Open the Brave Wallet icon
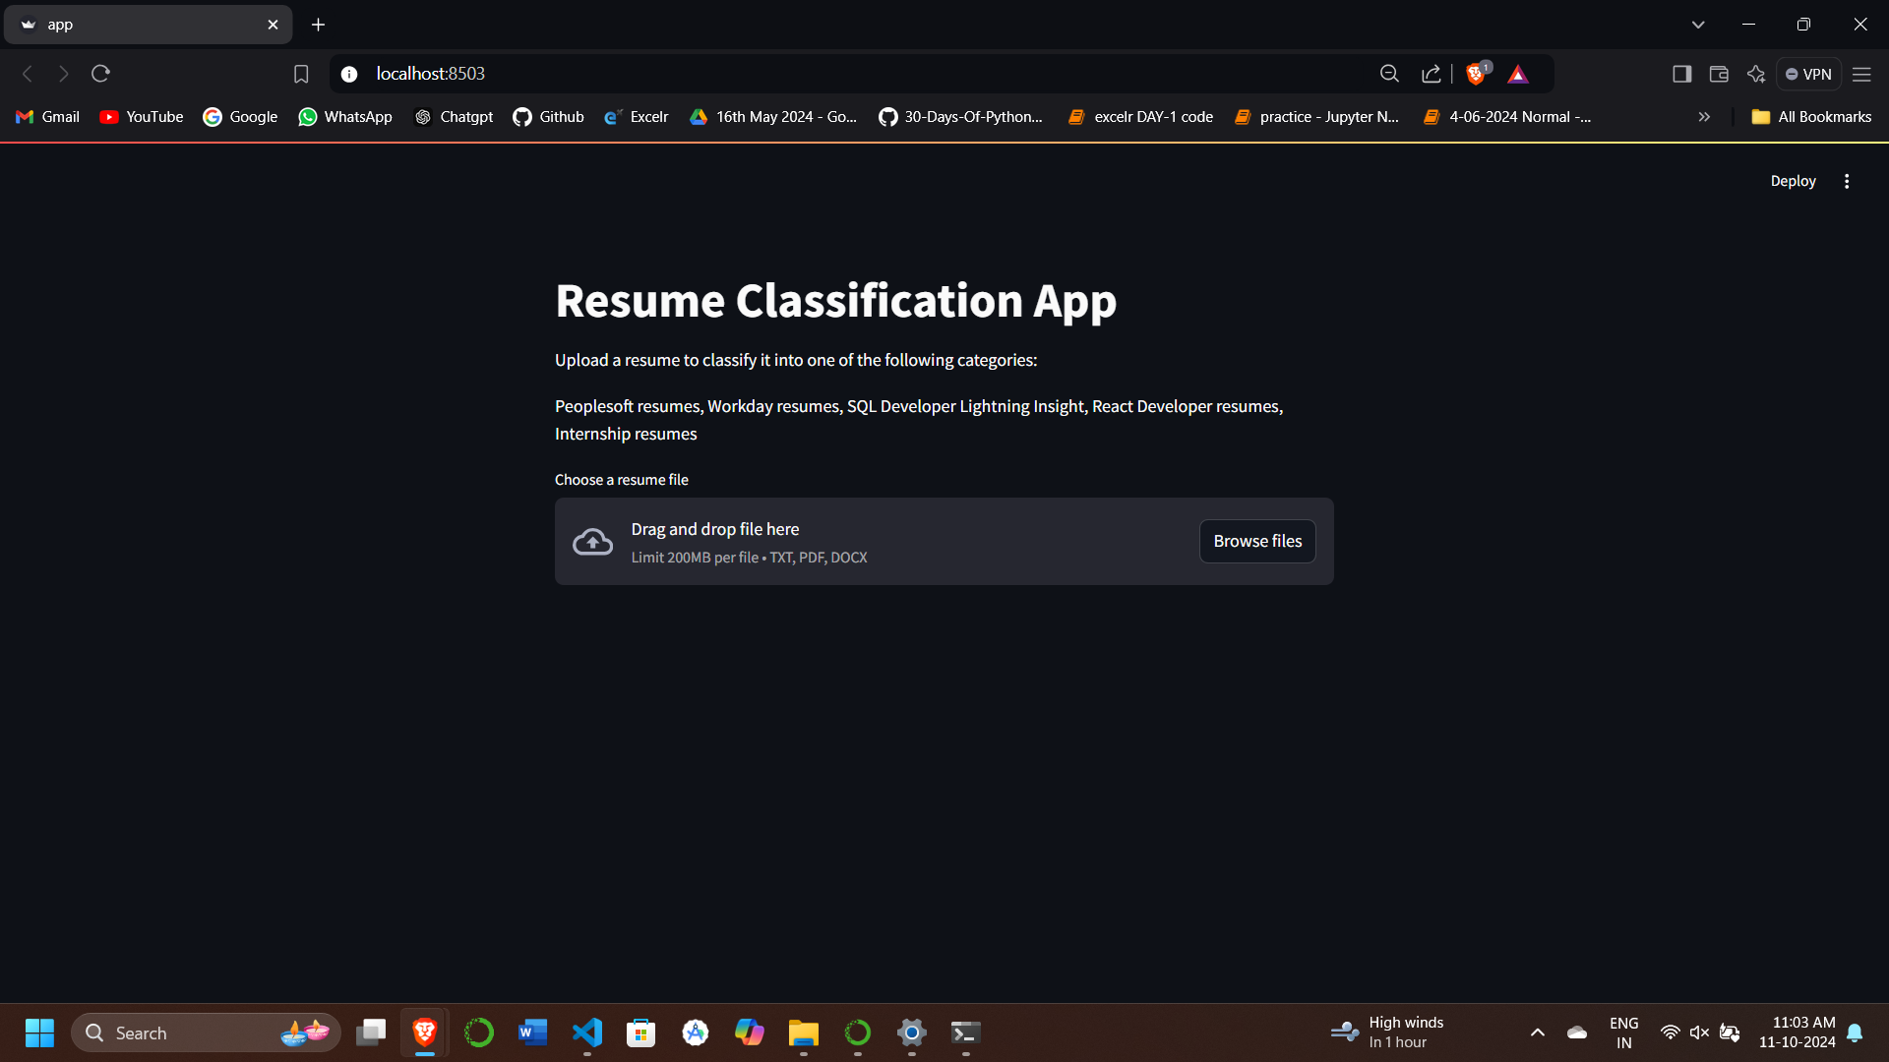1889x1062 pixels. [x=1719, y=74]
